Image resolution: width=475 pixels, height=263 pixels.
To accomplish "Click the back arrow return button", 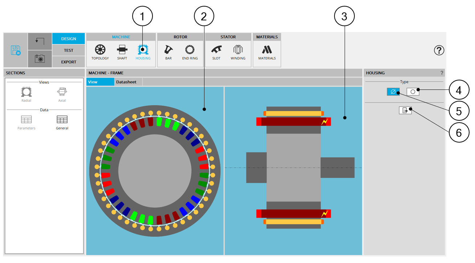I will 40,41.
